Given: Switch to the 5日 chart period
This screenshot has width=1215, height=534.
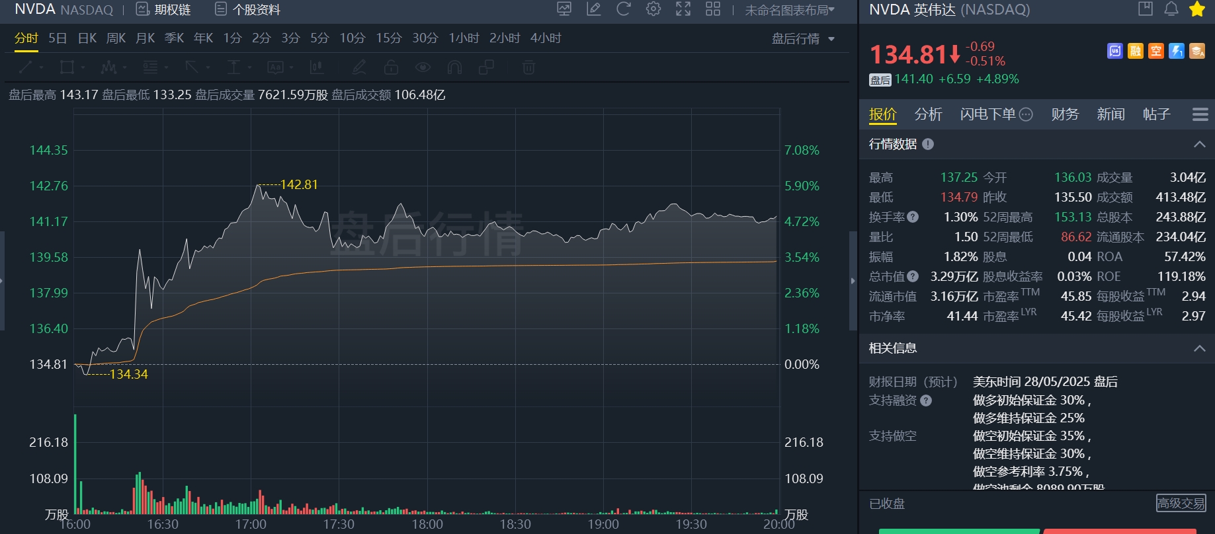Looking at the screenshot, I should [58, 38].
